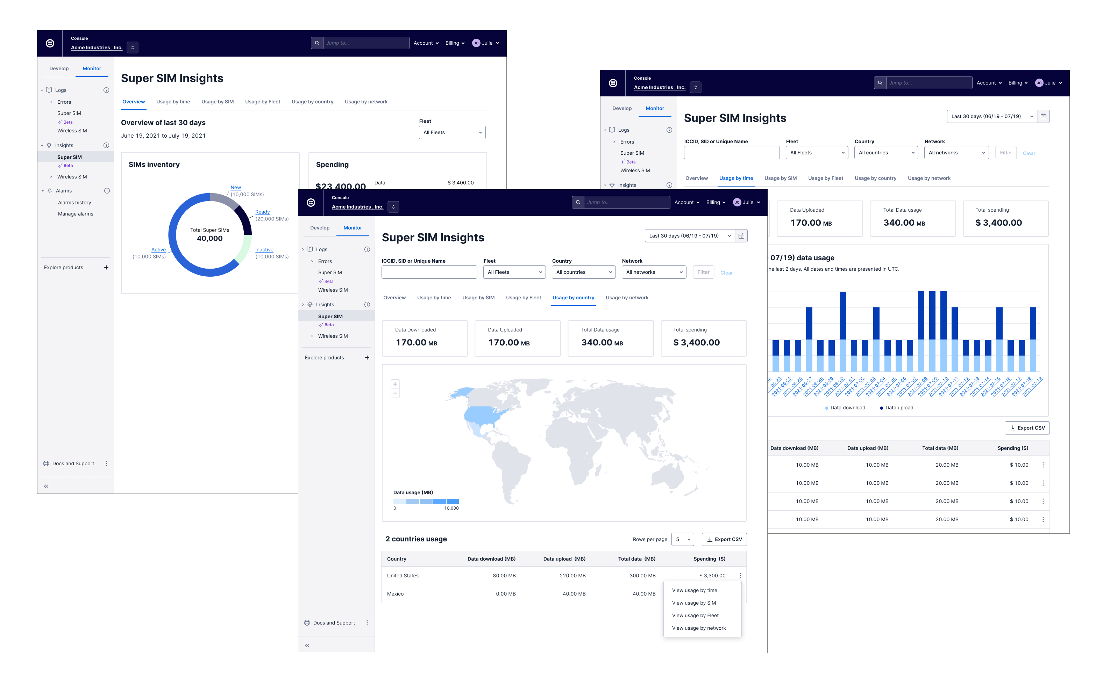Viewport: 1103px width, 679px height.
Task: Open the kebab menu on the United States row
Action: 740,575
